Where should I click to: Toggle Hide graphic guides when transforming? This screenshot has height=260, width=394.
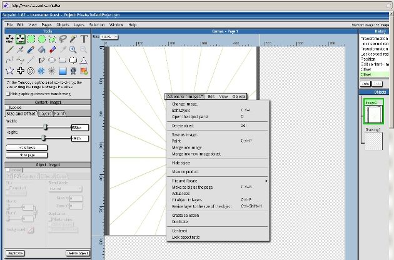point(8,94)
